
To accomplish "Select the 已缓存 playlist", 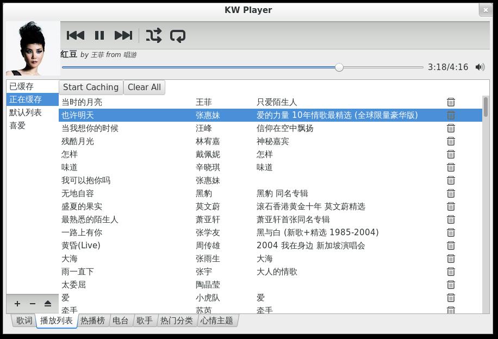I will click(x=33, y=86).
